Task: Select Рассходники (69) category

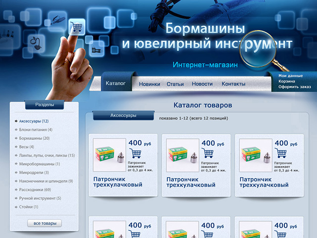Action: pyautogui.click(x=35, y=189)
